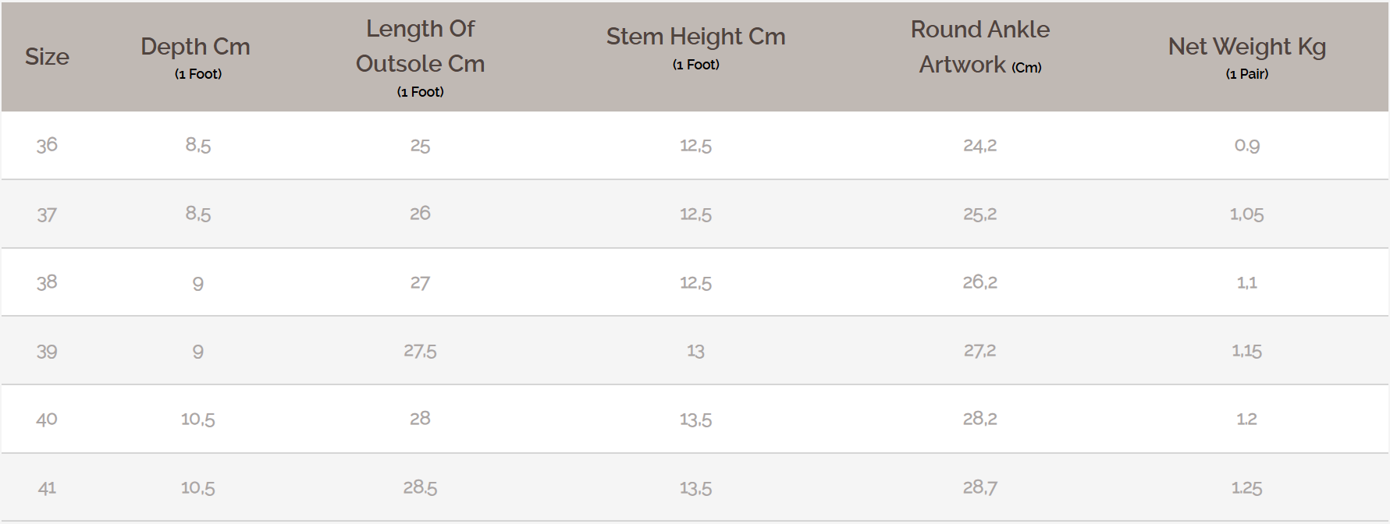Click the Round Ankle Artwork header
Screen dimensions: 1390x524
click(x=979, y=47)
